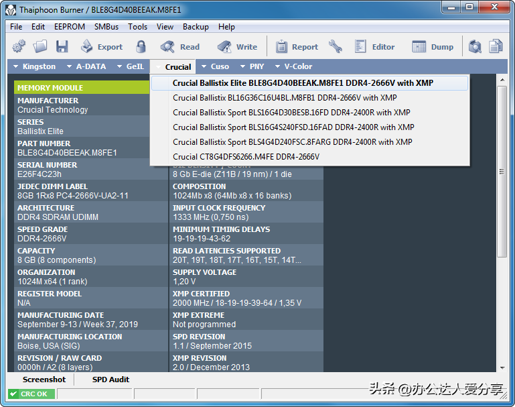Image resolution: width=515 pixels, height=407 pixels.
Task: Open the Edit menu
Action: 38,27
